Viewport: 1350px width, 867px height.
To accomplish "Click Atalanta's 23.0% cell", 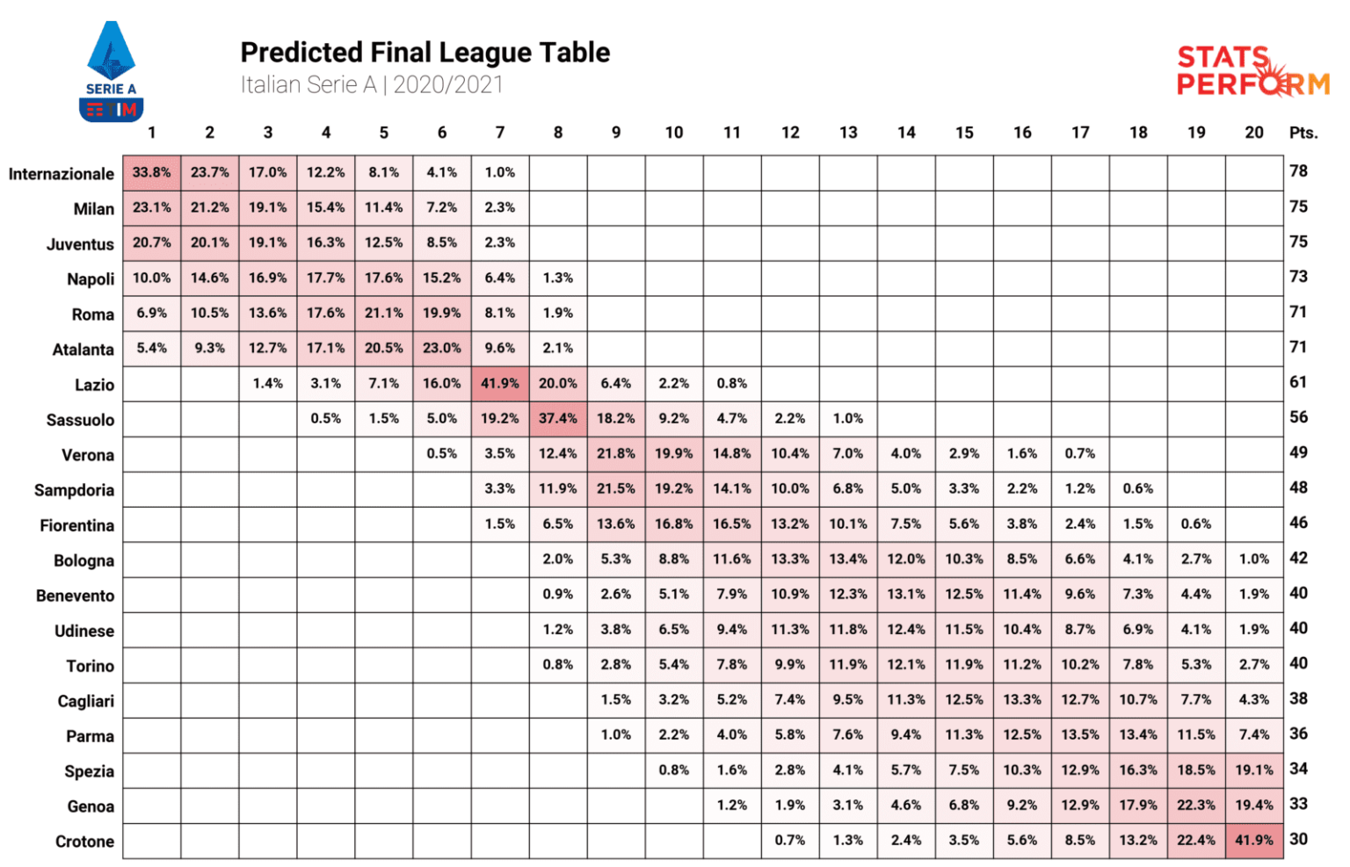I will (442, 349).
